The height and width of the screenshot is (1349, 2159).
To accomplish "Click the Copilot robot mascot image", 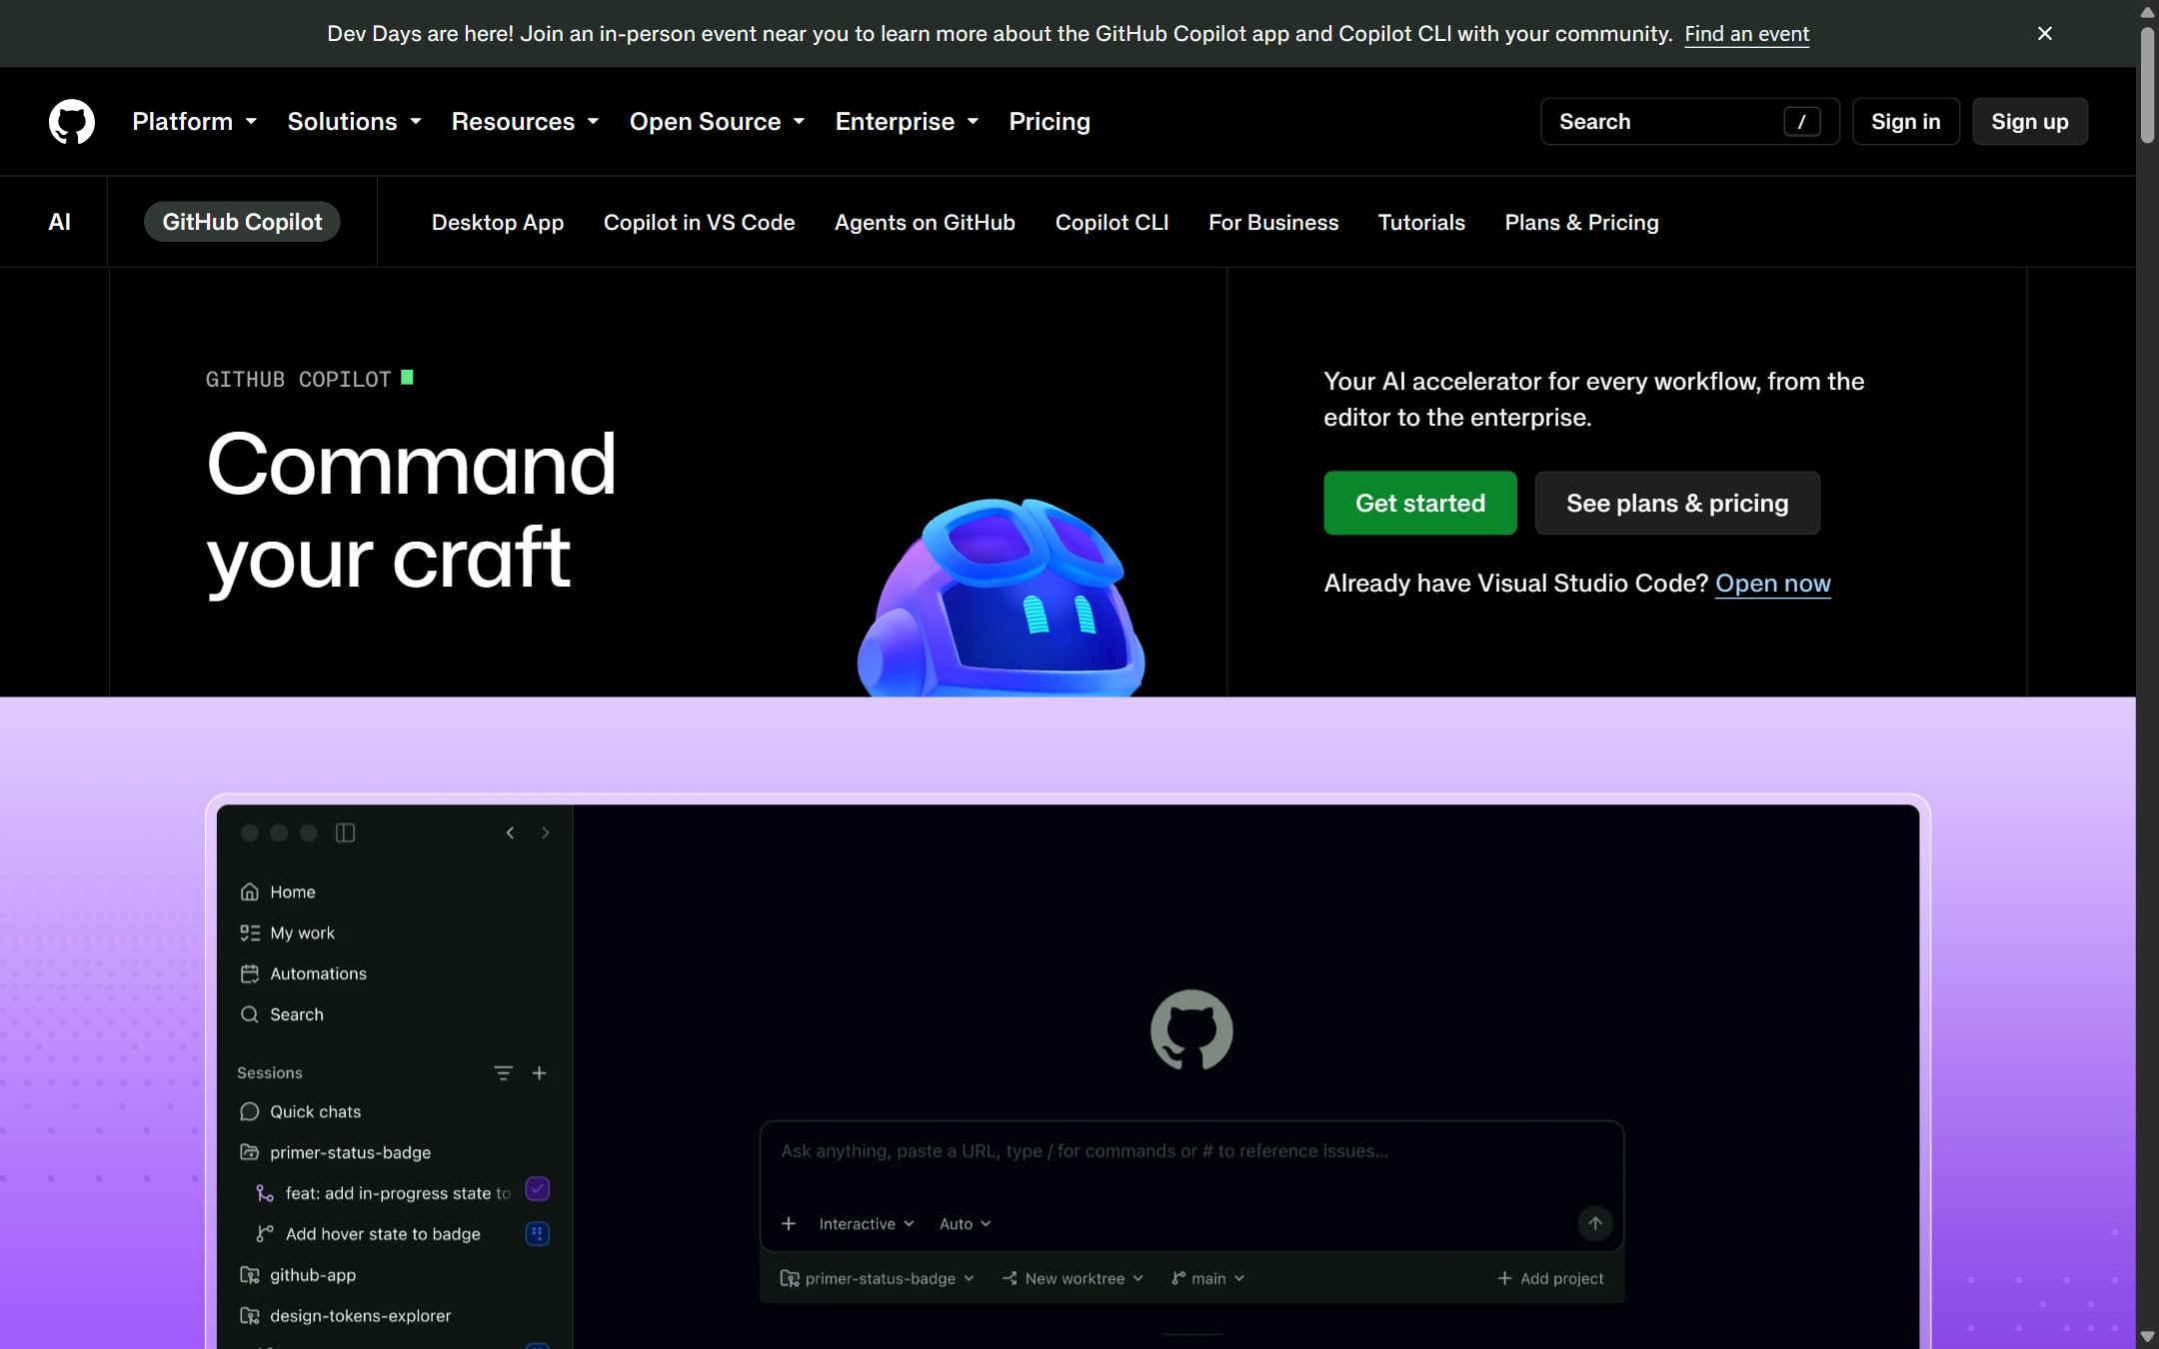I will [x=1002, y=598].
